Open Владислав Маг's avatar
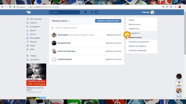Viewport: 186px width, 104px height. [54, 43]
